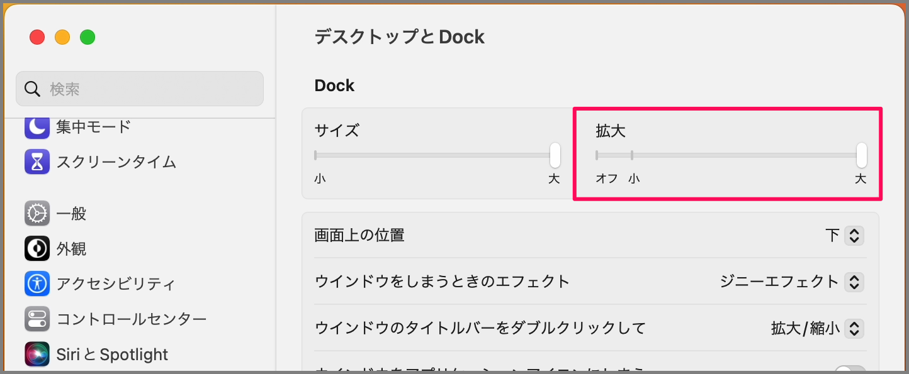
Task: Click inside the 検索 search field
Action: pos(139,89)
